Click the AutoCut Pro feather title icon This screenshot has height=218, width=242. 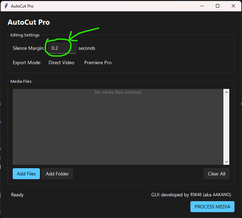tap(6, 6)
